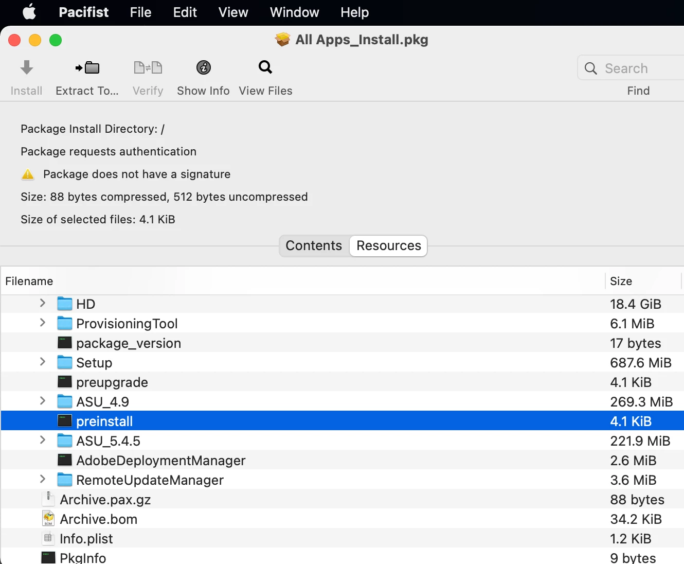The image size is (684, 564).
Task: Select the AdobeDeploymentManager filename
Action: click(161, 461)
